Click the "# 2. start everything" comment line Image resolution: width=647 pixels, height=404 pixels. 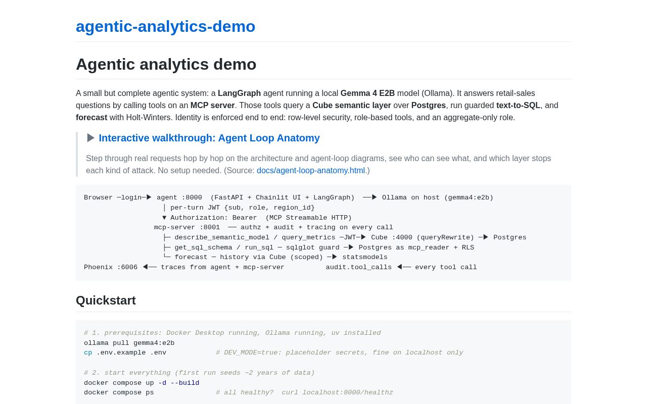click(x=199, y=373)
